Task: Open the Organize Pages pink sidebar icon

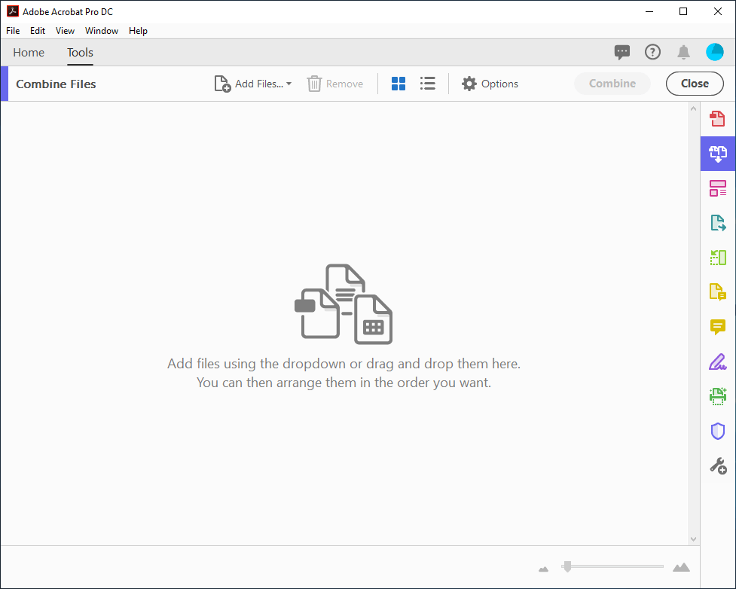Action: [x=717, y=188]
